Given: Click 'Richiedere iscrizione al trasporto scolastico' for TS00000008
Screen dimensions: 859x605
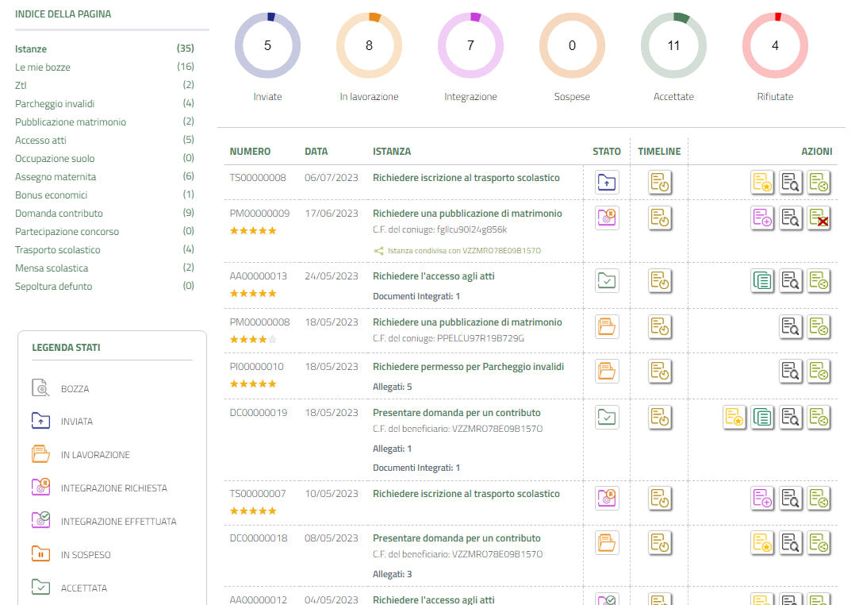Looking at the screenshot, I should pos(466,178).
